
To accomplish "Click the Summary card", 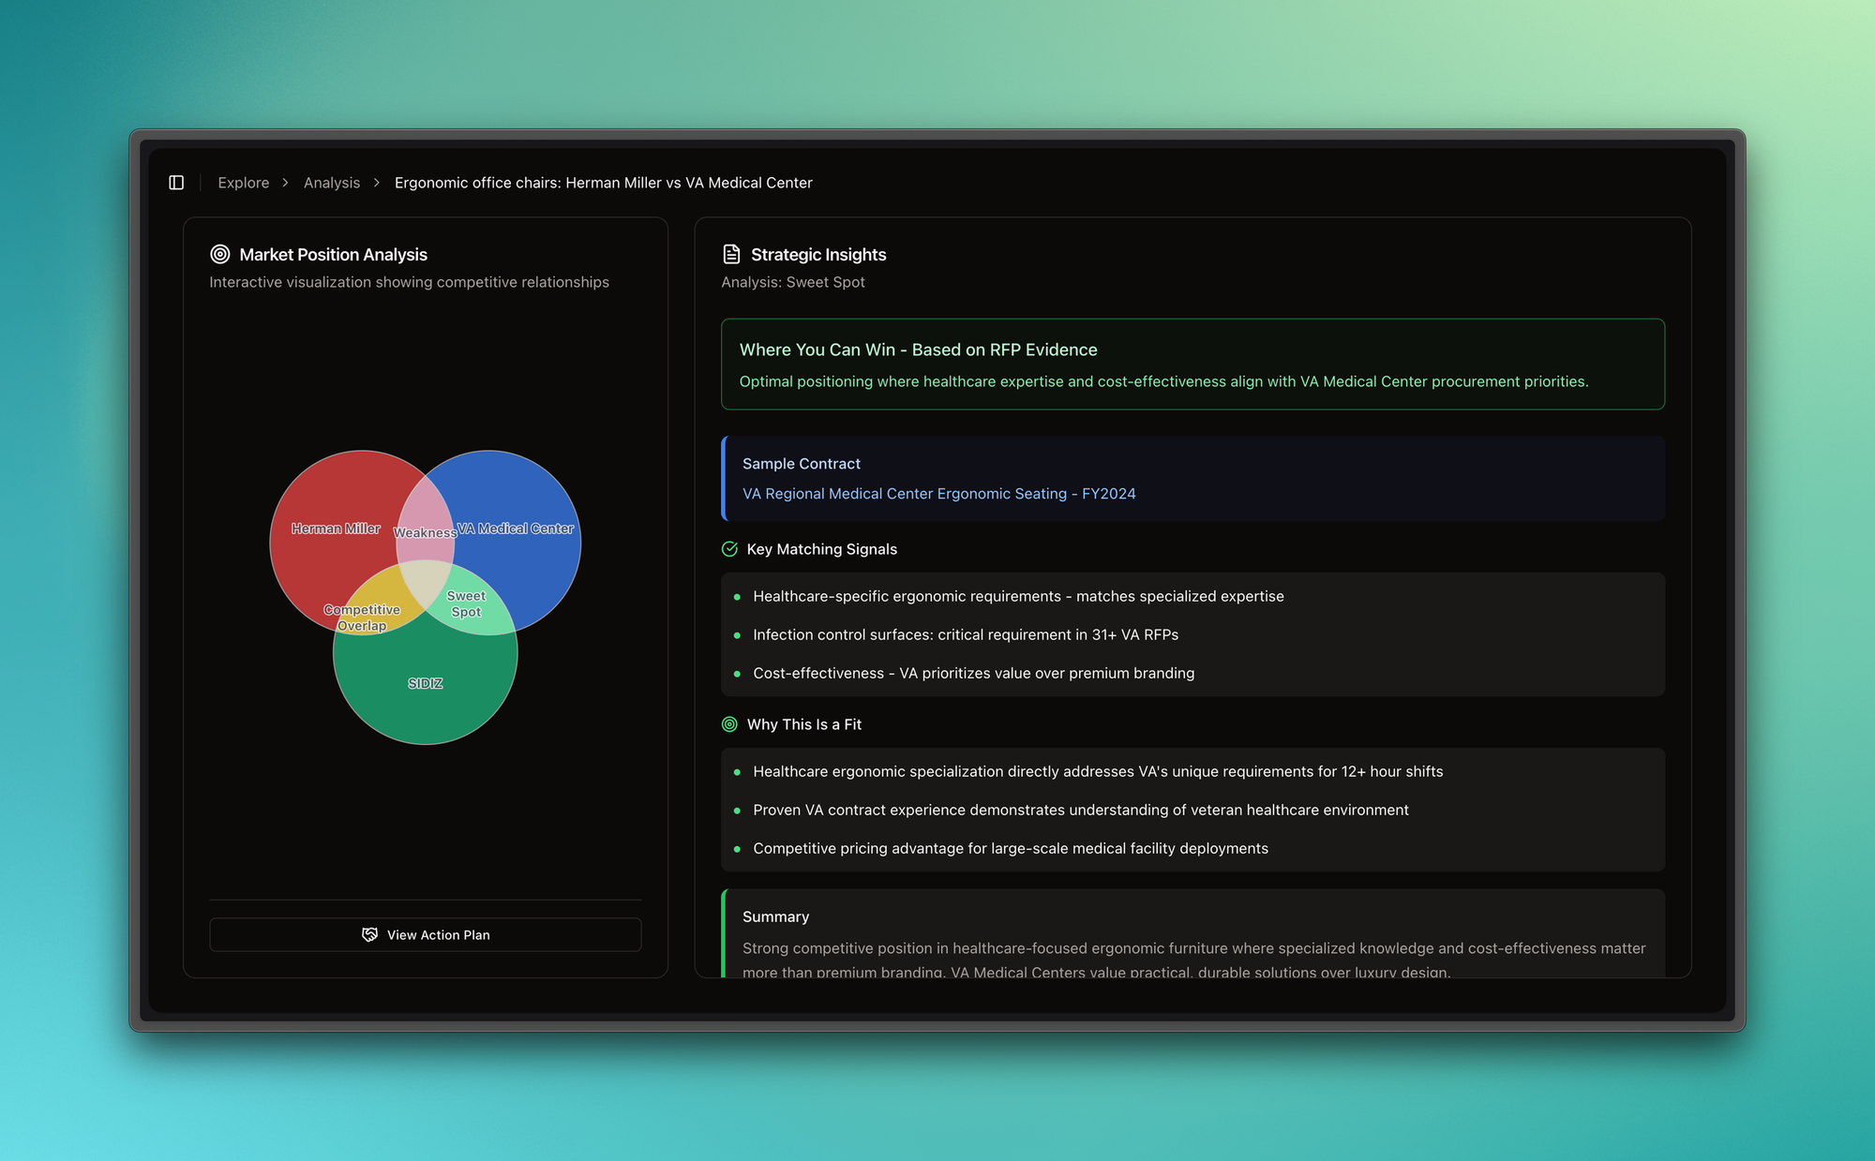I will [x=1192, y=937].
